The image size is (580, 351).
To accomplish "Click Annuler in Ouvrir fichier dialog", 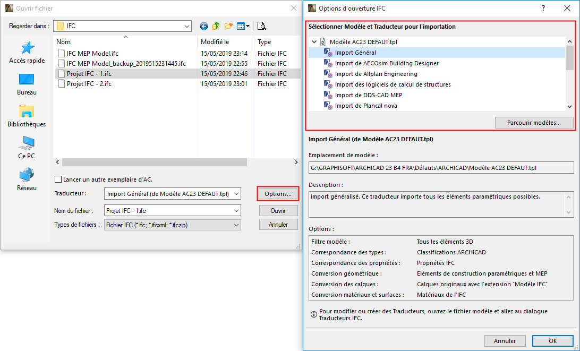I will click(x=278, y=225).
